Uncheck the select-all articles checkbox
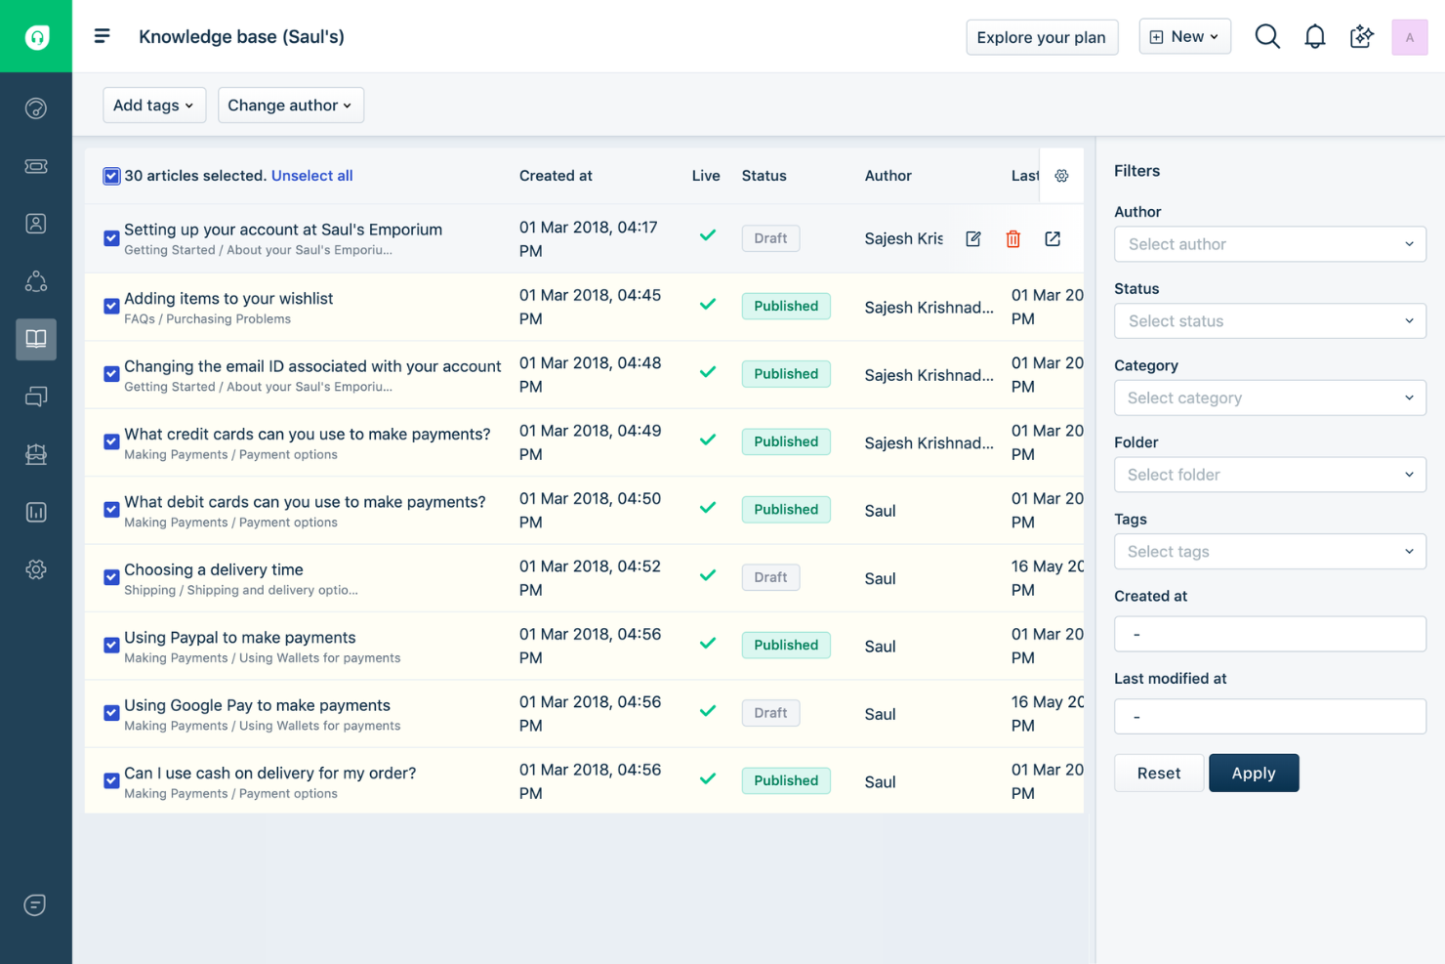 [x=111, y=176]
